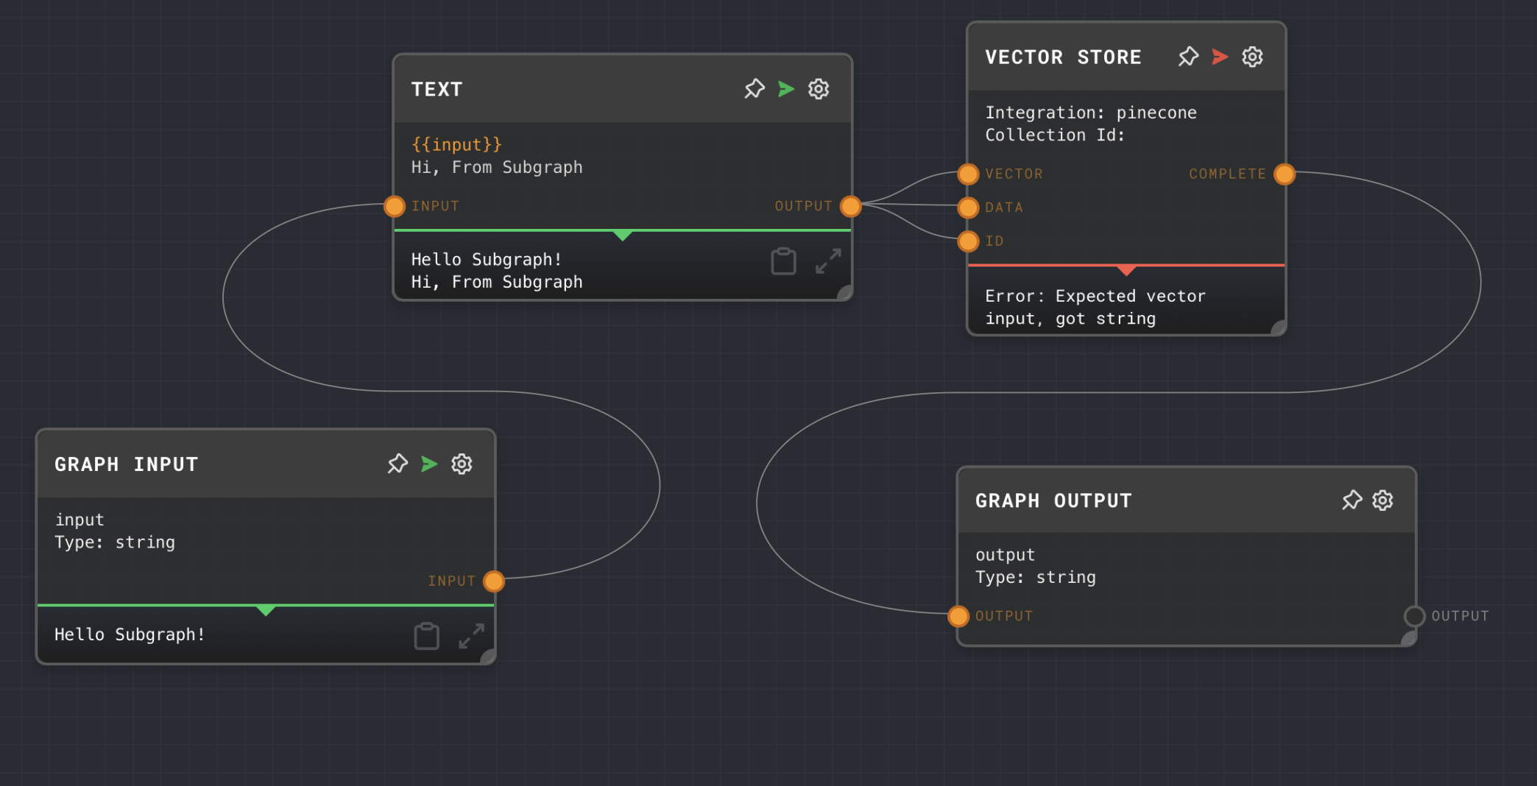Run the Vector Store node

(x=1220, y=57)
